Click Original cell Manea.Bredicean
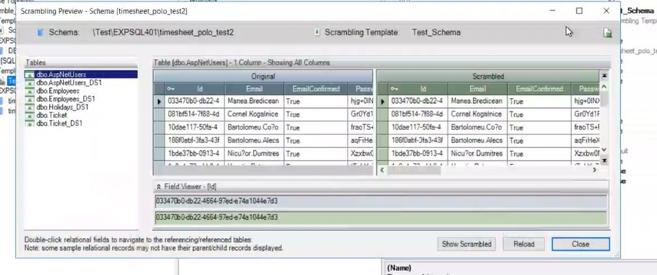Viewport: 657px width, 275px height. click(254, 101)
